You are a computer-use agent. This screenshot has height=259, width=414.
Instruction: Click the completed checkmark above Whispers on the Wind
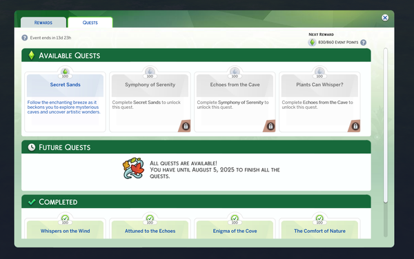point(65,218)
